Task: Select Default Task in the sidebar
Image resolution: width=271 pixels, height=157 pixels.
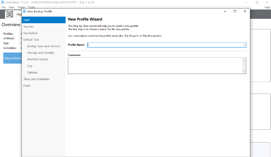Action: click(x=31, y=40)
